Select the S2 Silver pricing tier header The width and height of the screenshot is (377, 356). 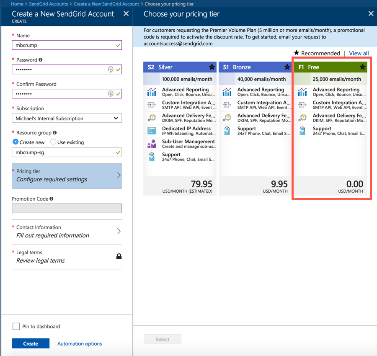[180, 67]
